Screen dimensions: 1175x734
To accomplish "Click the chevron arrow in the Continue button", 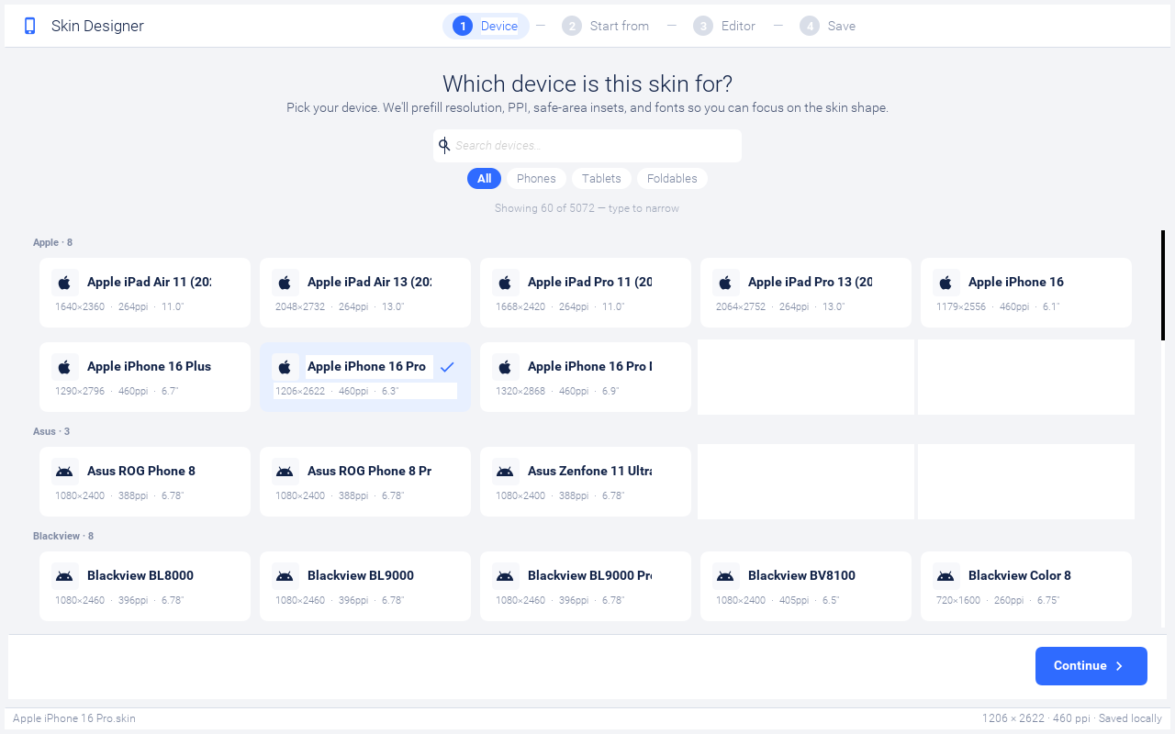I will [1119, 666].
